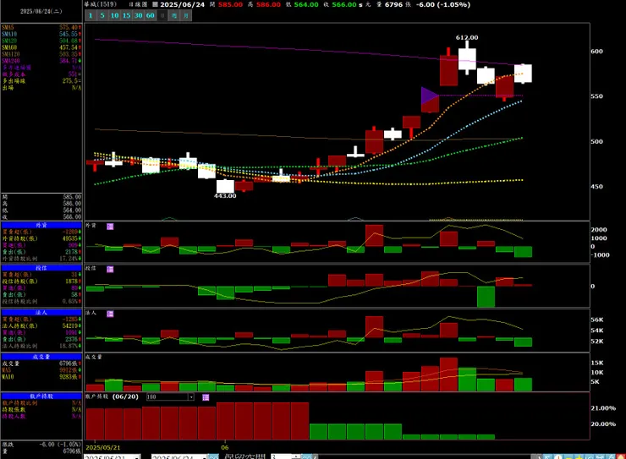626x459 pixels.
Task: Select the 散戶持股 blue panel header
Action: (x=41, y=396)
